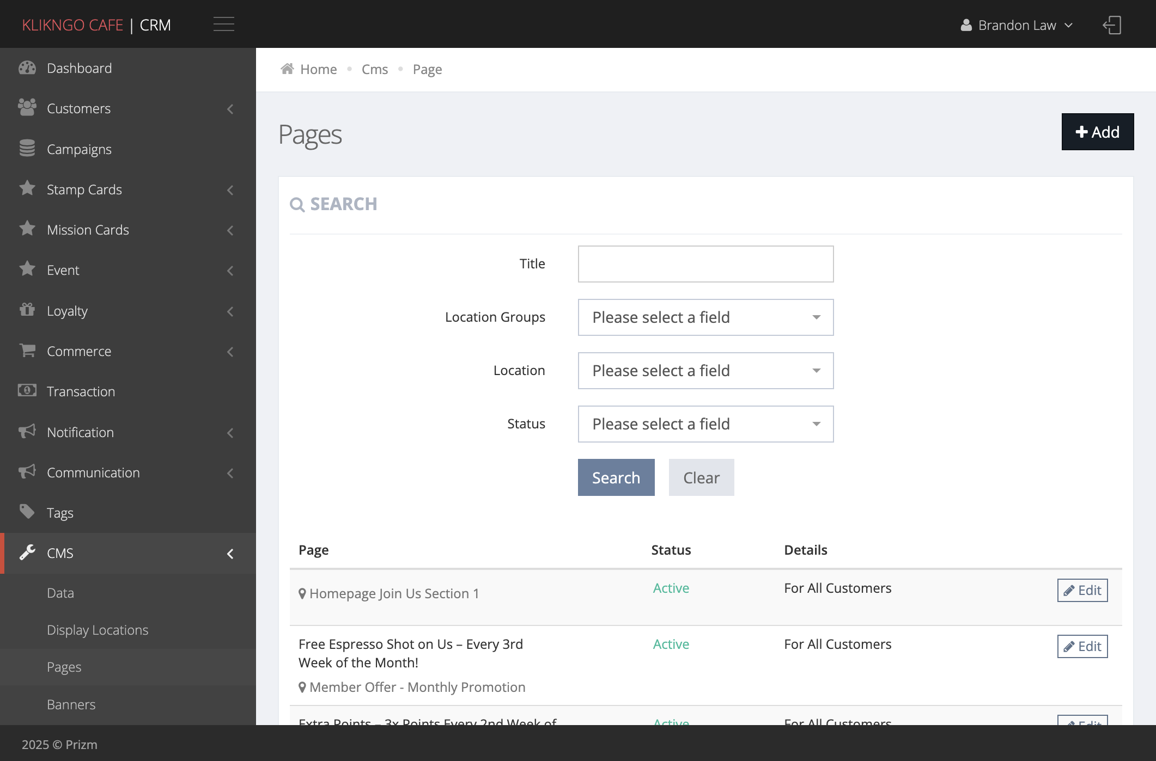1156x761 pixels.
Task: Click the Cms breadcrumb link
Action: pos(375,69)
